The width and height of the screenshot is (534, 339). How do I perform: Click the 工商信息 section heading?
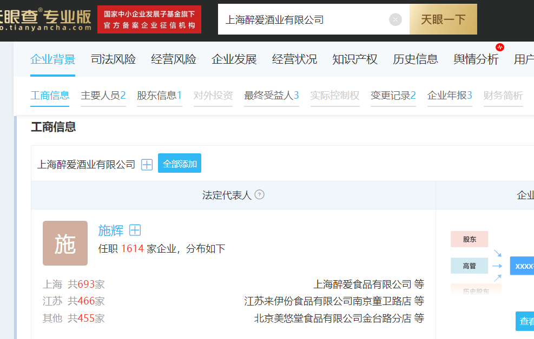(x=53, y=127)
